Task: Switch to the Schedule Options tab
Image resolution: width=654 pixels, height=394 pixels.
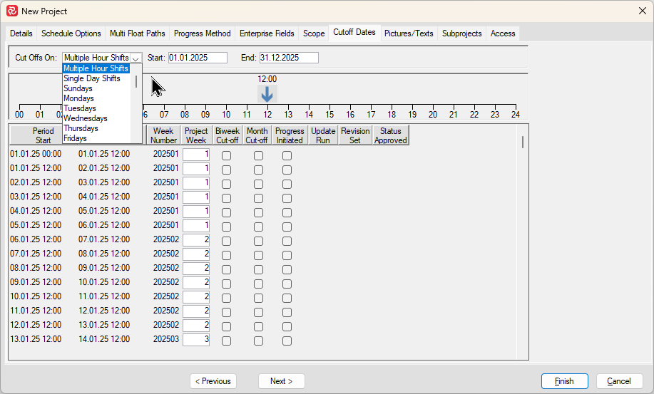Action: 71,33
